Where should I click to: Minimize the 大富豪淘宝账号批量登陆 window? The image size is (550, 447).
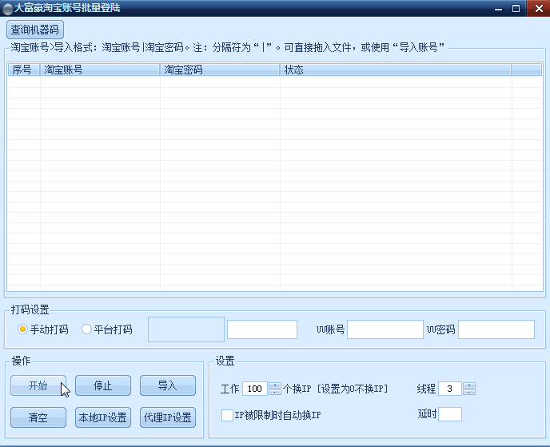499,9
